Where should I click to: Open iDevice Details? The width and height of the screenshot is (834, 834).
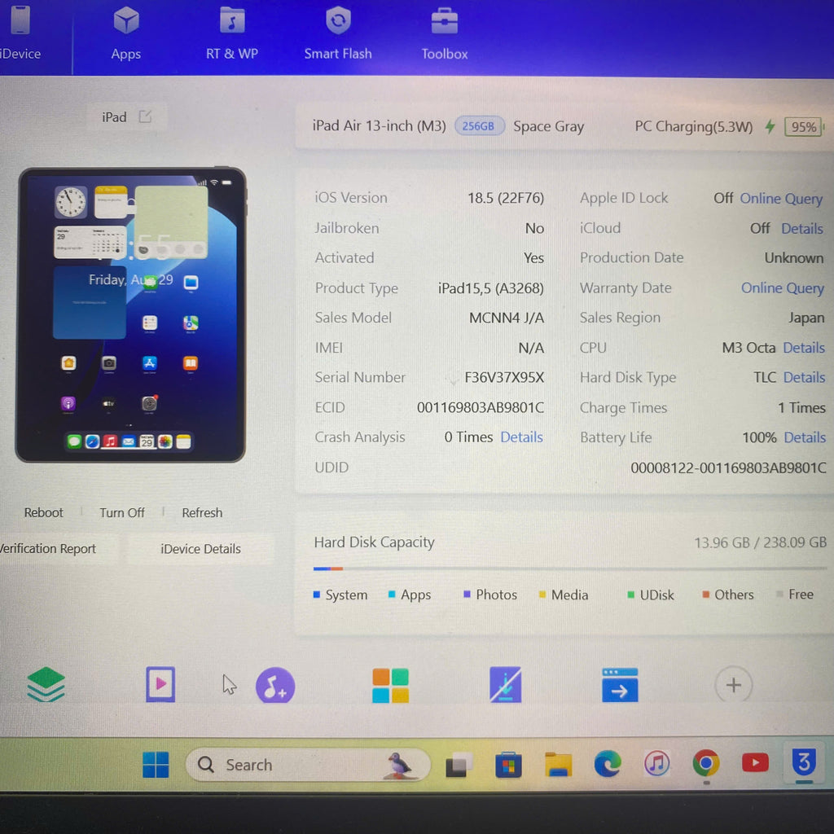tap(200, 549)
